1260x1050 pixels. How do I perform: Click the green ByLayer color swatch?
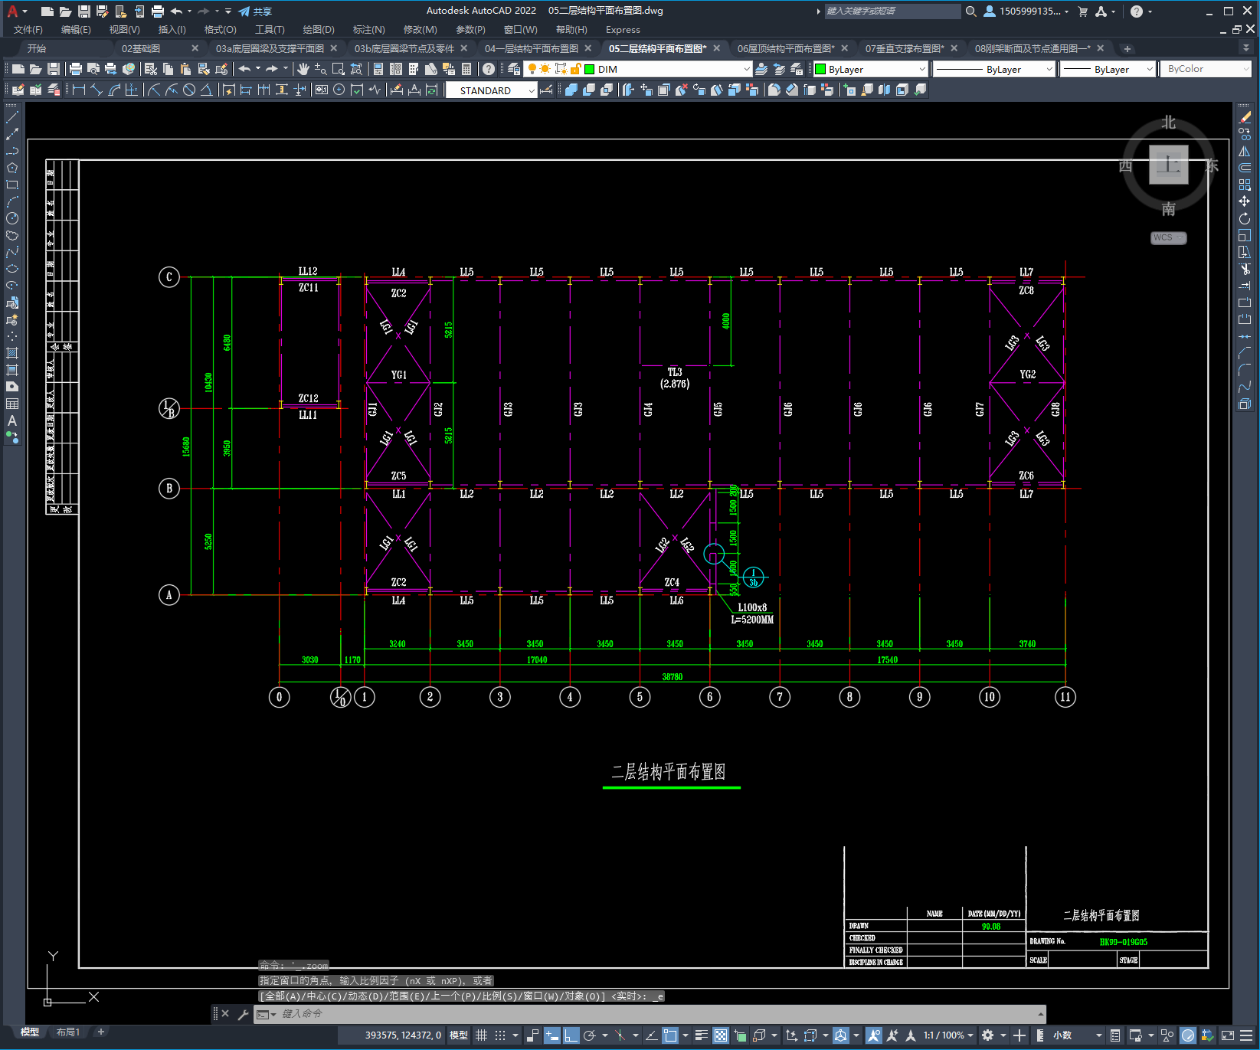(820, 69)
